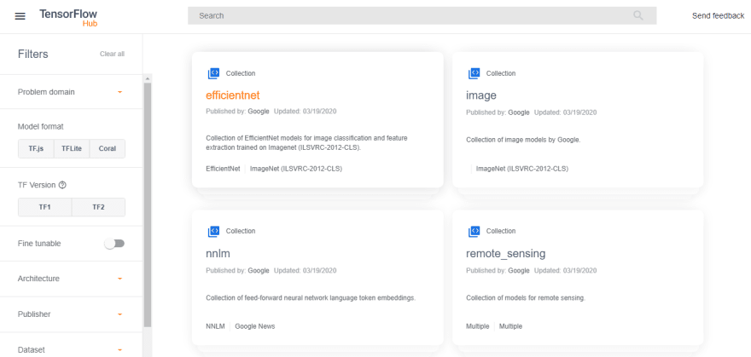Image resolution: width=751 pixels, height=357 pixels.
Task: Click the efficientnet collection icon
Action: [213, 73]
